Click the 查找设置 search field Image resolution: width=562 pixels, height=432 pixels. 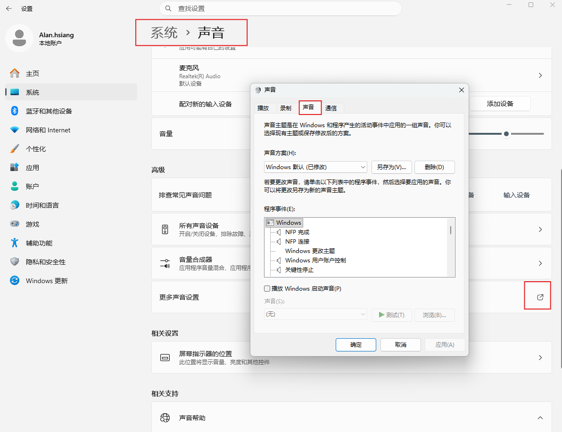point(280,8)
